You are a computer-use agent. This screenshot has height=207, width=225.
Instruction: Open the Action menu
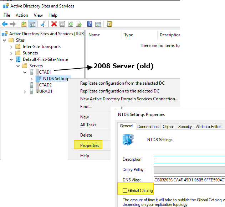pyautogui.click(x=22, y=15)
